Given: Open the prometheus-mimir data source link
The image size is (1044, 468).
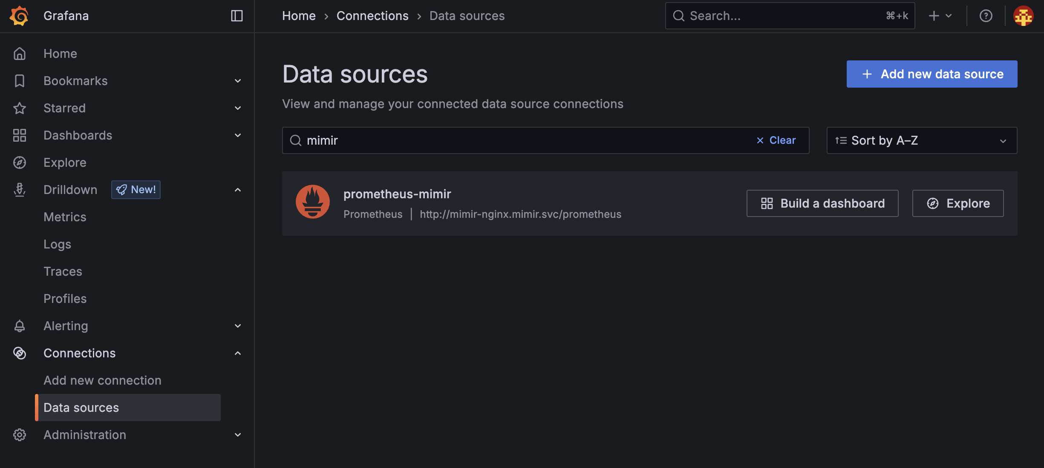Looking at the screenshot, I should click(397, 194).
